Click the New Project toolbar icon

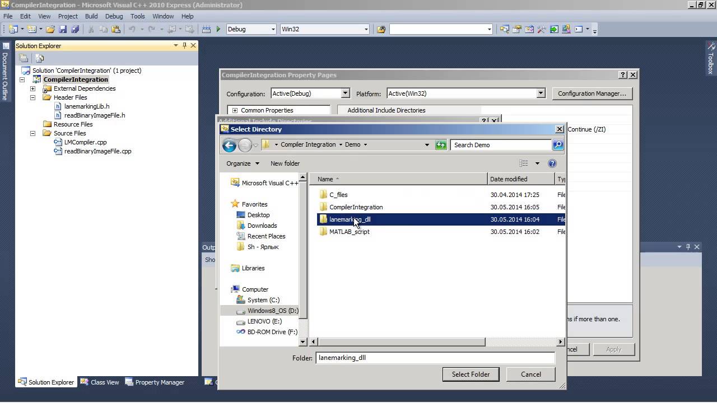(x=13, y=29)
